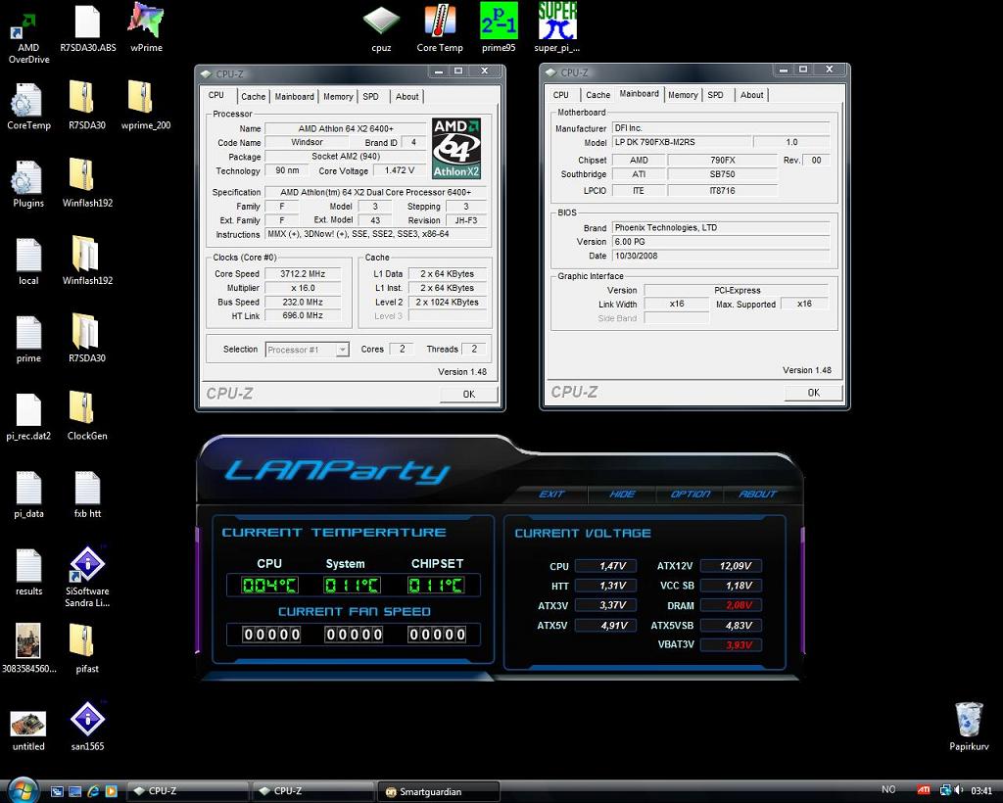Open Memory tab in right CPU-Z window
This screenshot has height=803, width=1003.
pyautogui.click(x=683, y=95)
